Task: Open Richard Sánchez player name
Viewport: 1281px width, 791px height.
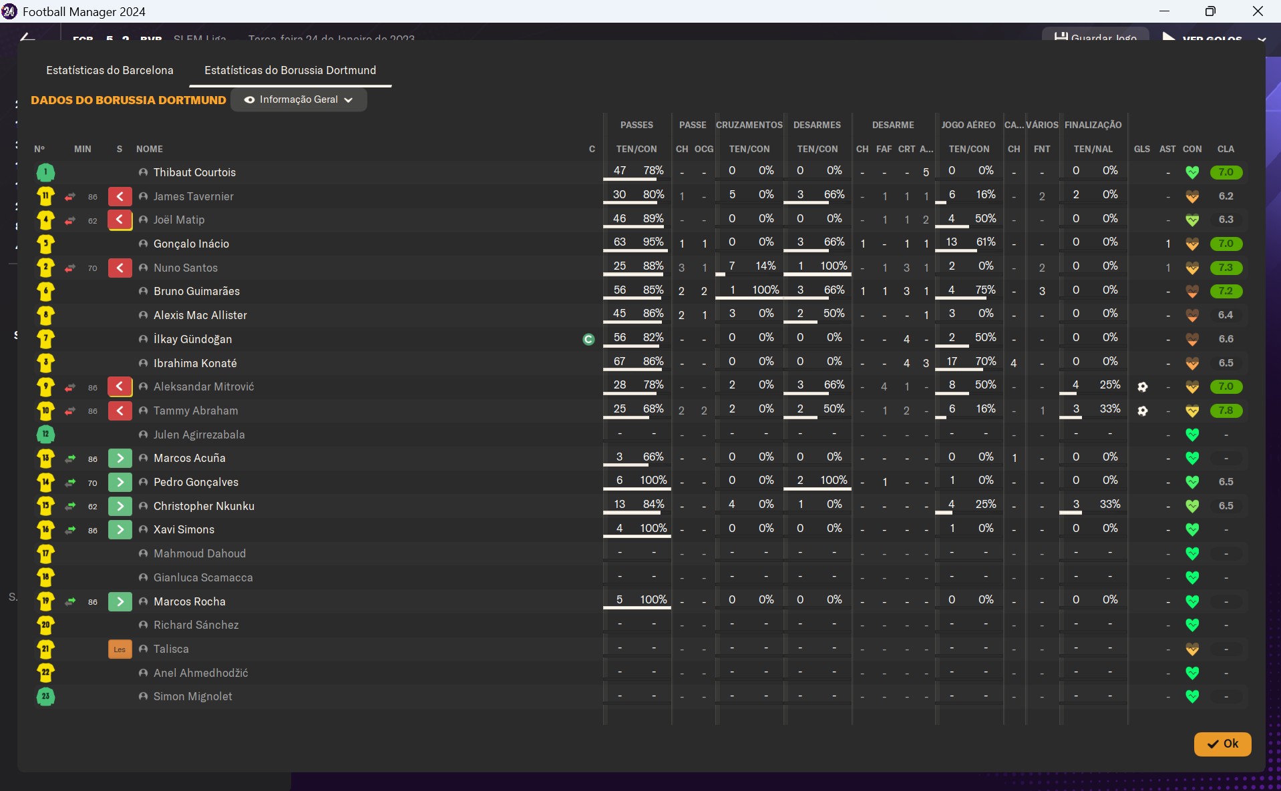Action: [x=196, y=625]
